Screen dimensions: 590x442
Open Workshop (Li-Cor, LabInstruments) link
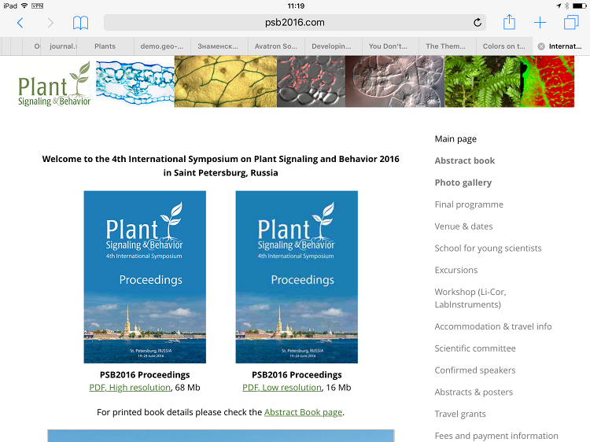(x=470, y=298)
